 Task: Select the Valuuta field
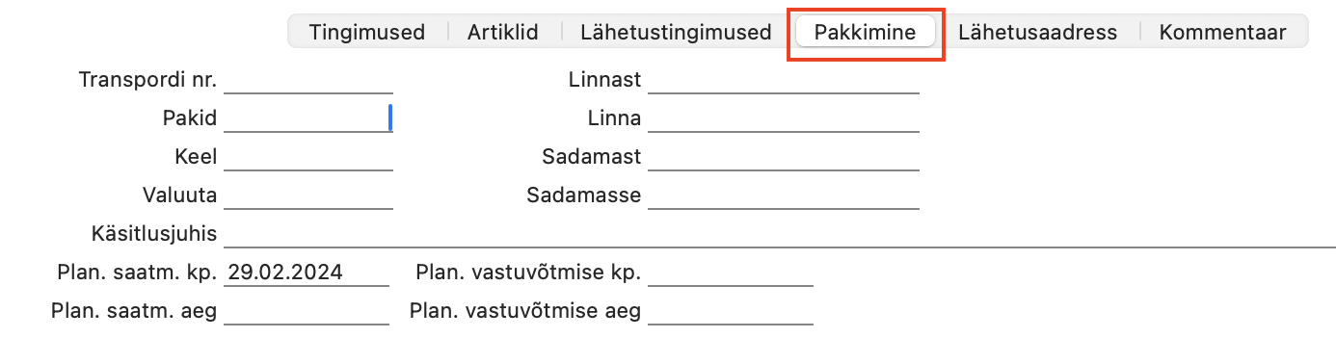point(308,195)
